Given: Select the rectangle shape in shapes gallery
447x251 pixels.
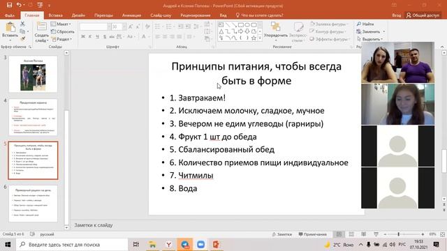Looking at the screenshot, I should tap(241, 25).
